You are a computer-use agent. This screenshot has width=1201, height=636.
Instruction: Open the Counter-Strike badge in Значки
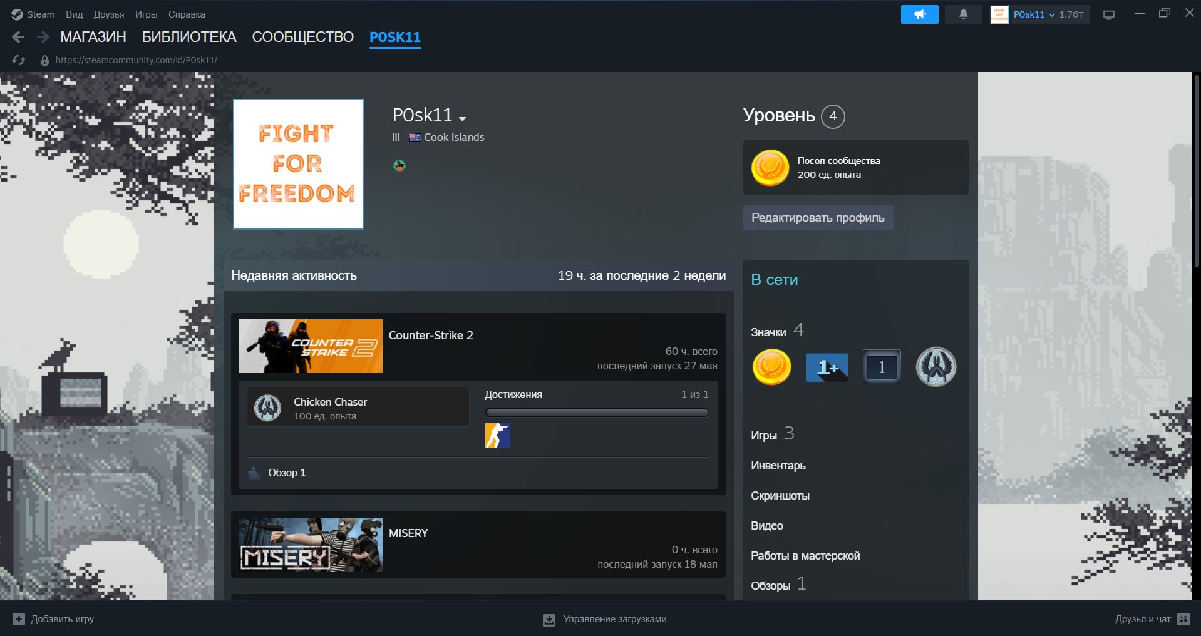(936, 367)
